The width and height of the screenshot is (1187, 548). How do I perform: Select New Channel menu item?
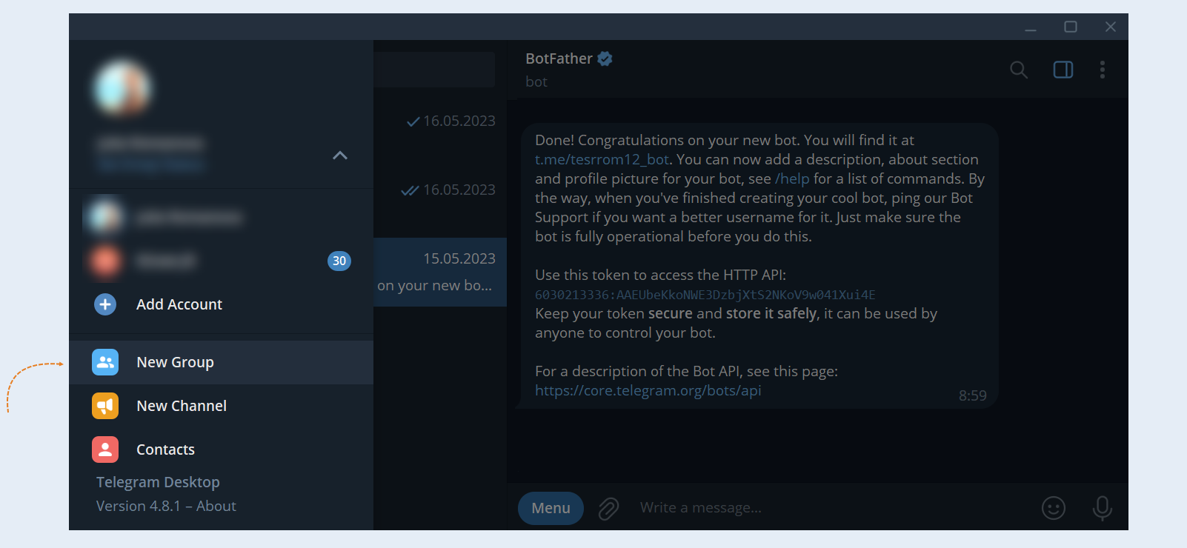(221, 406)
